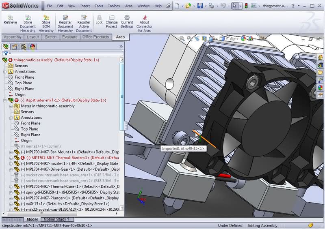Viewport: 325px width, 229px height.
Task: Click the Select arrow tool
Action: pos(234,6)
